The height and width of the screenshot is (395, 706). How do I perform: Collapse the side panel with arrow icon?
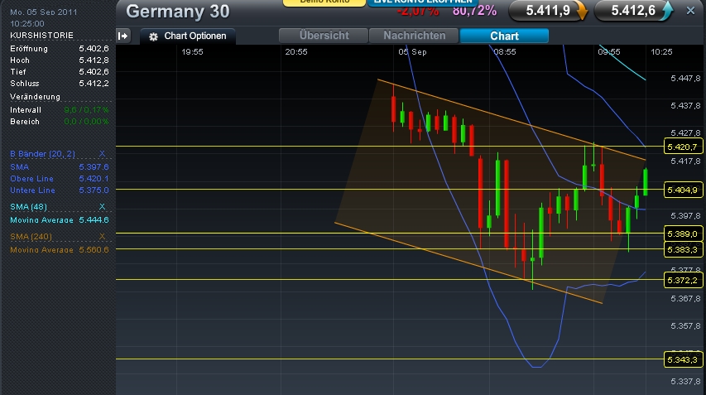click(x=123, y=36)
